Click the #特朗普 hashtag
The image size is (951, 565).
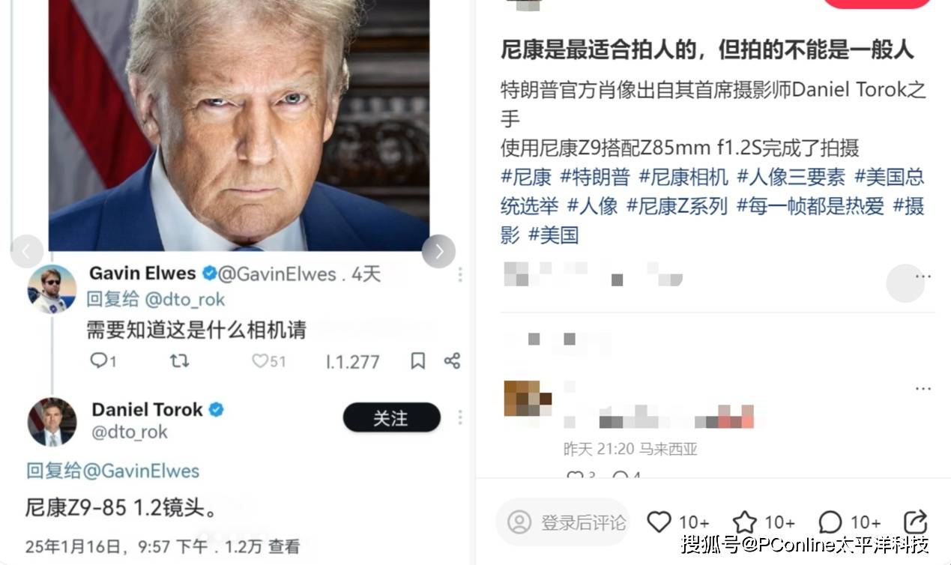click(x=595, y=177)
